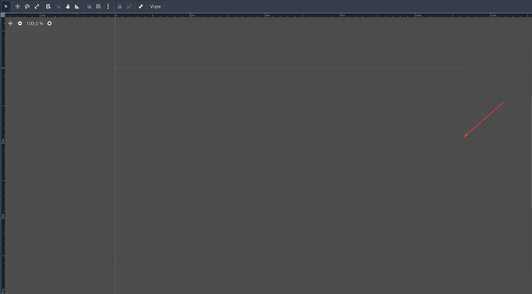Pick the Scale mode tool
Image resolution: width=532 pixels, height=294 pixels.
[37, 6]
